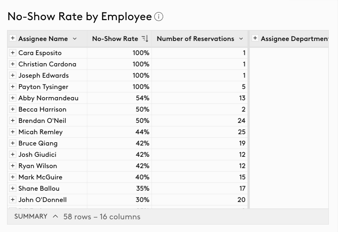Toggle the No-Show Rate sort icon
Screen dimensions: 338x232
click(x=145, y=38)
